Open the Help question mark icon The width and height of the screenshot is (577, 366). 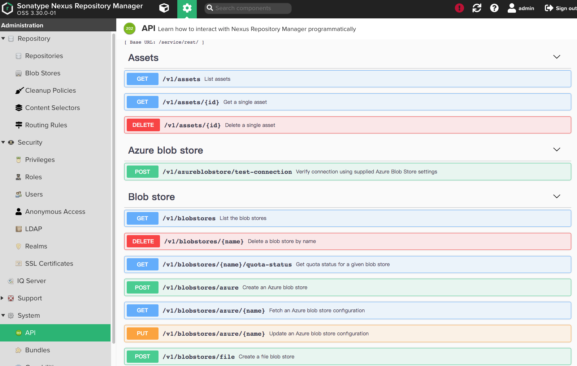point(494,8)
